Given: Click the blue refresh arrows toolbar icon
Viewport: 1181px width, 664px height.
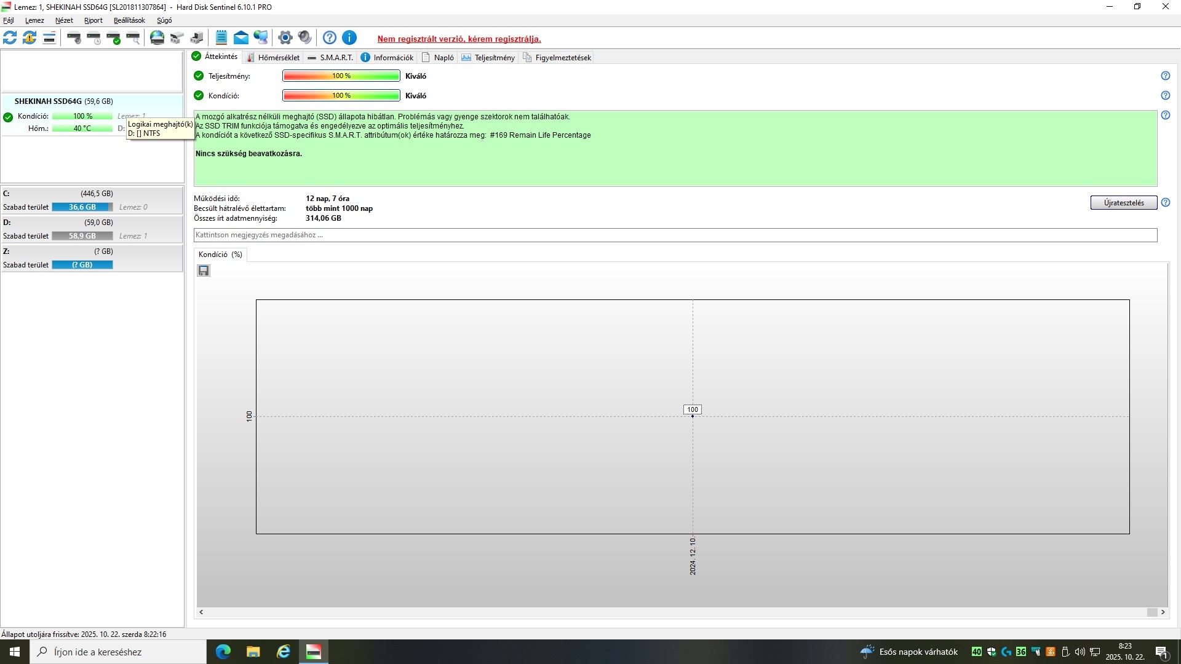Looking at the screenshot, I should 10,38.
